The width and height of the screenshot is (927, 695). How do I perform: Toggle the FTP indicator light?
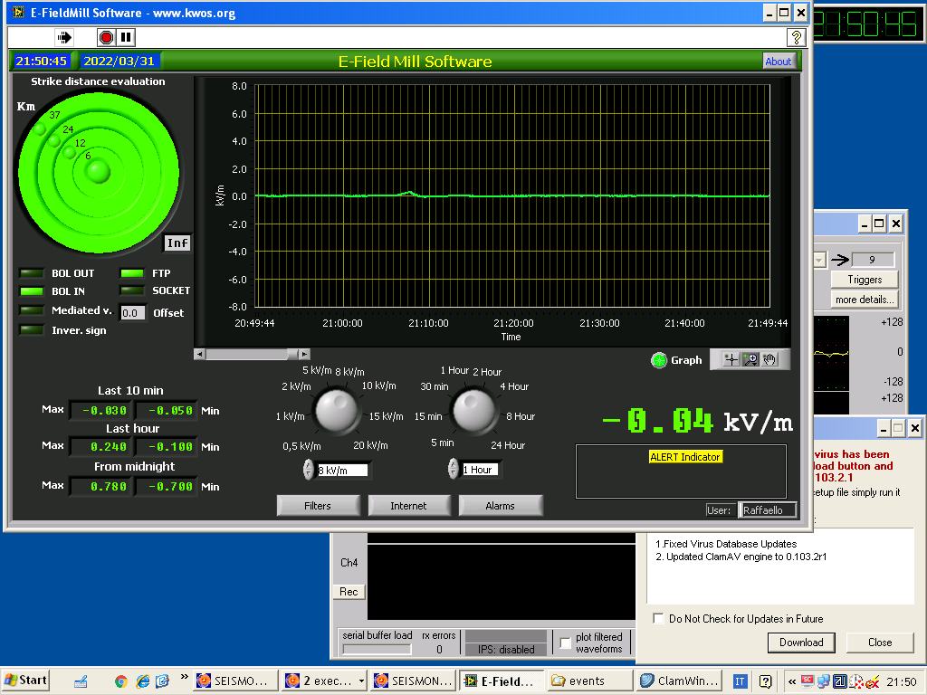coord(132,273)
